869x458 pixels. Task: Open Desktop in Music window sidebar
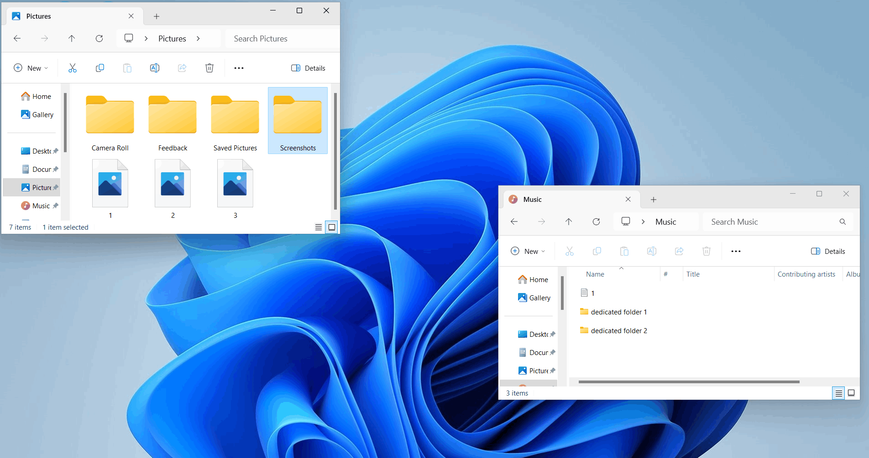point(536,334)
